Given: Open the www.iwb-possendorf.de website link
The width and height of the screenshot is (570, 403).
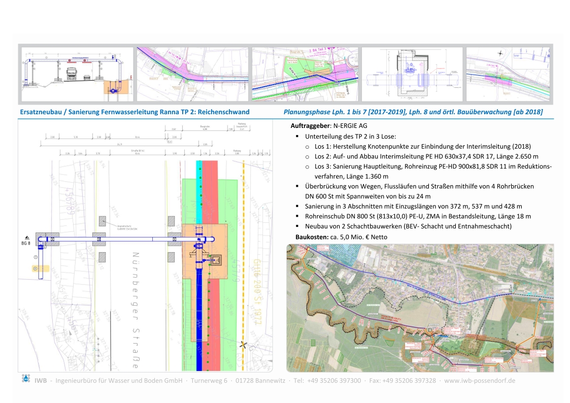Looking at the screenshot, I should [480, 380].
